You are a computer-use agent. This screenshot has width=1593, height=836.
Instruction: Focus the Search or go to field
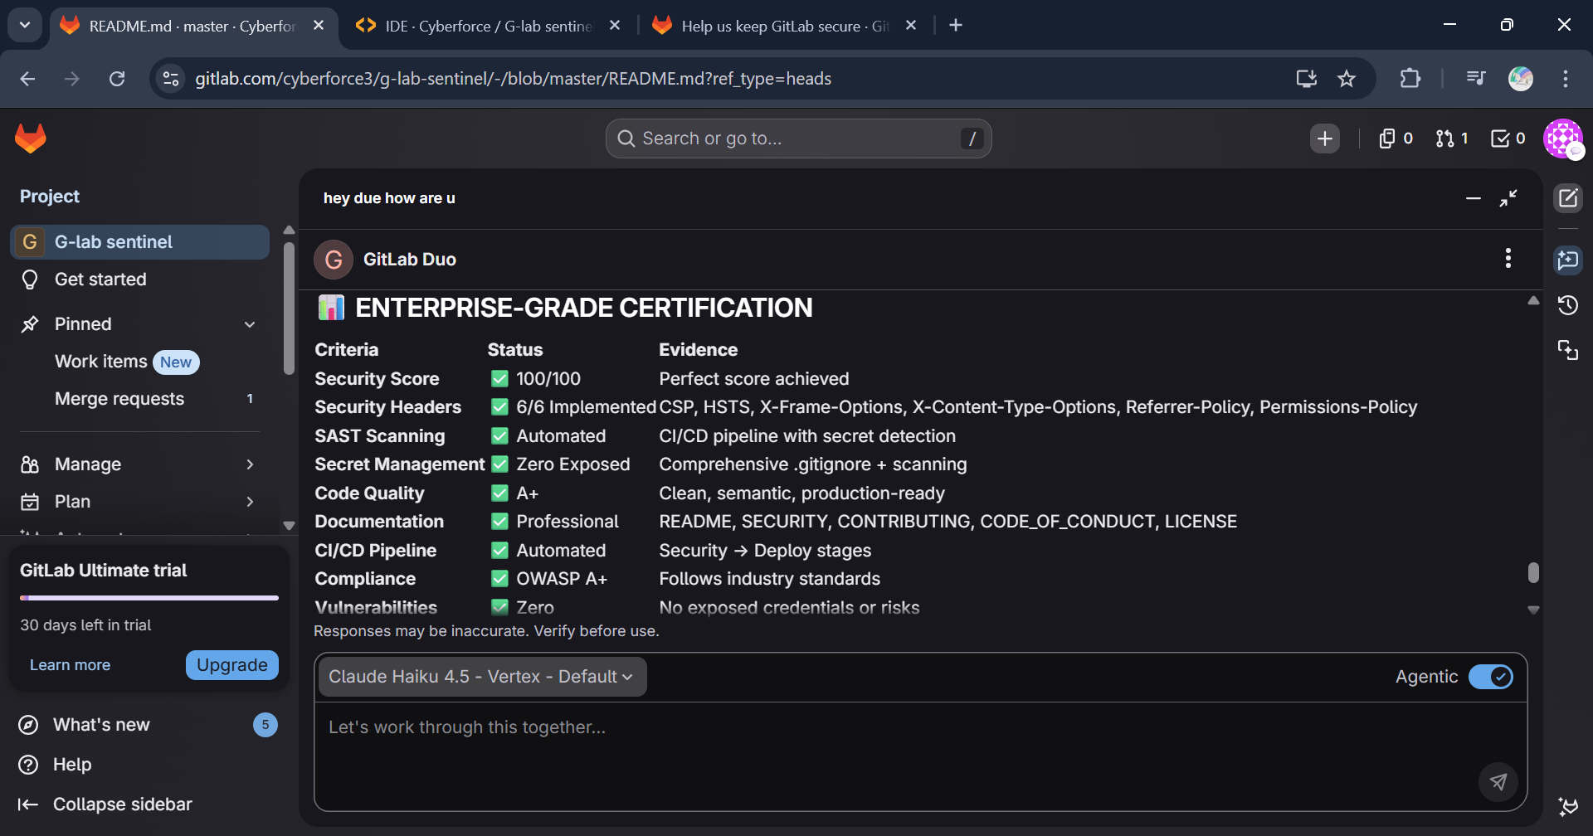[x=798, y=139]
